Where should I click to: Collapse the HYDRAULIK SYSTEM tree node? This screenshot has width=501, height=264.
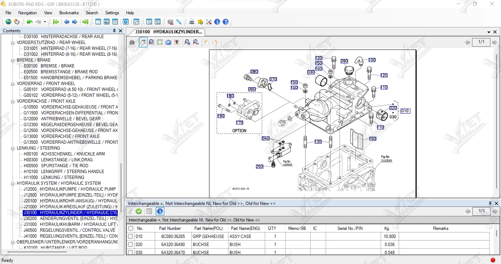tap(13, 183)
